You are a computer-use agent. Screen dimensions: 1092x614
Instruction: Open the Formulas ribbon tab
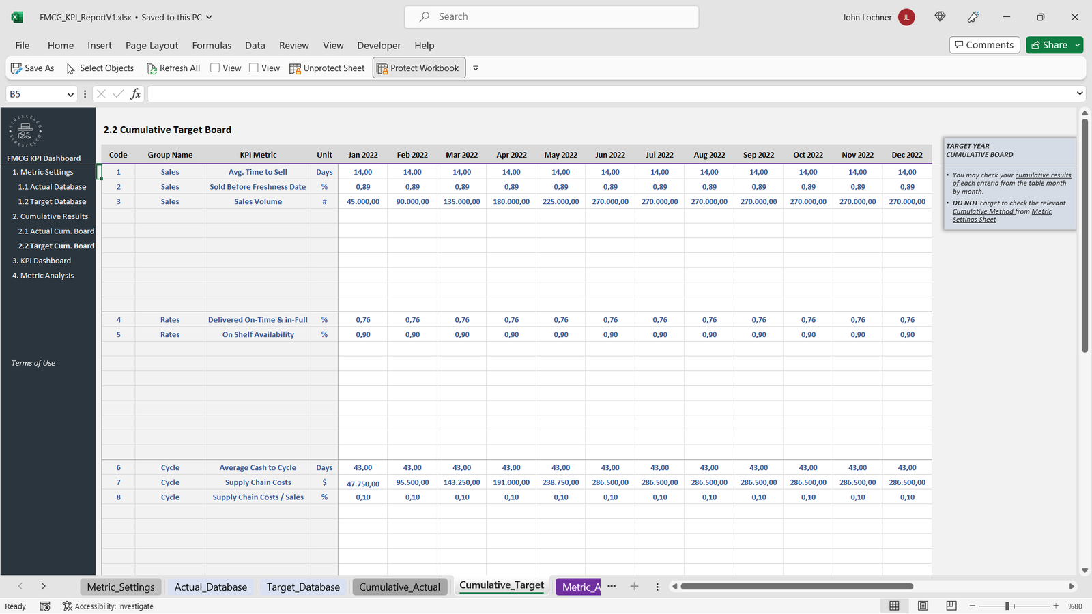pyautogui.click(x=212, y=46)
